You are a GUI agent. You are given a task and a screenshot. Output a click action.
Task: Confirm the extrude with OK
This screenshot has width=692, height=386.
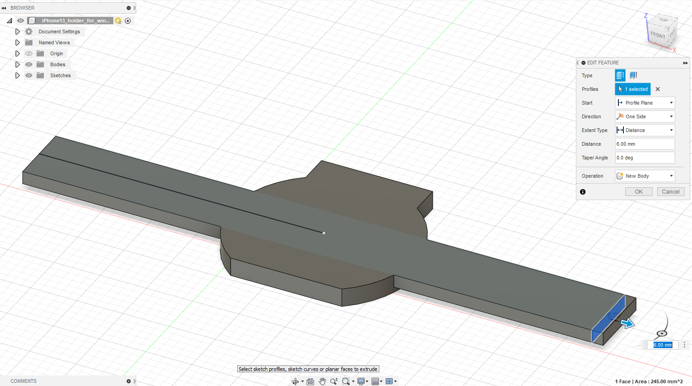(x=639, y=192)
